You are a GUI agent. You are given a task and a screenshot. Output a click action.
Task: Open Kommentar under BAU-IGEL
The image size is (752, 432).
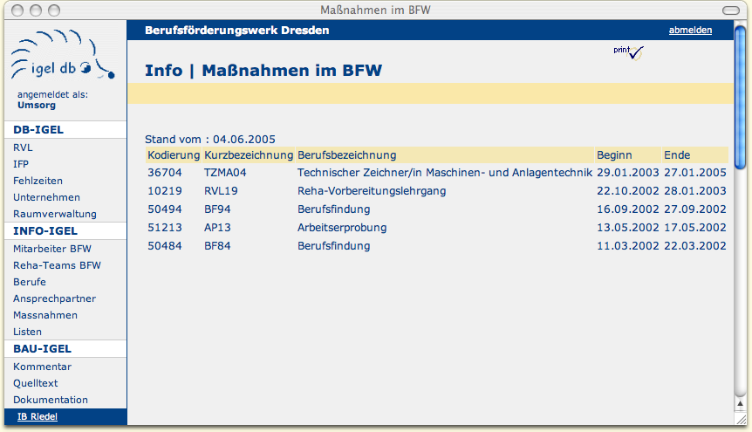[42, 367]
